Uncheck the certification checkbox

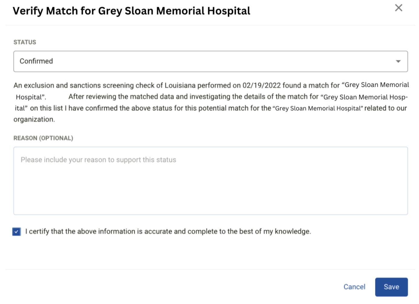point(17,231)
